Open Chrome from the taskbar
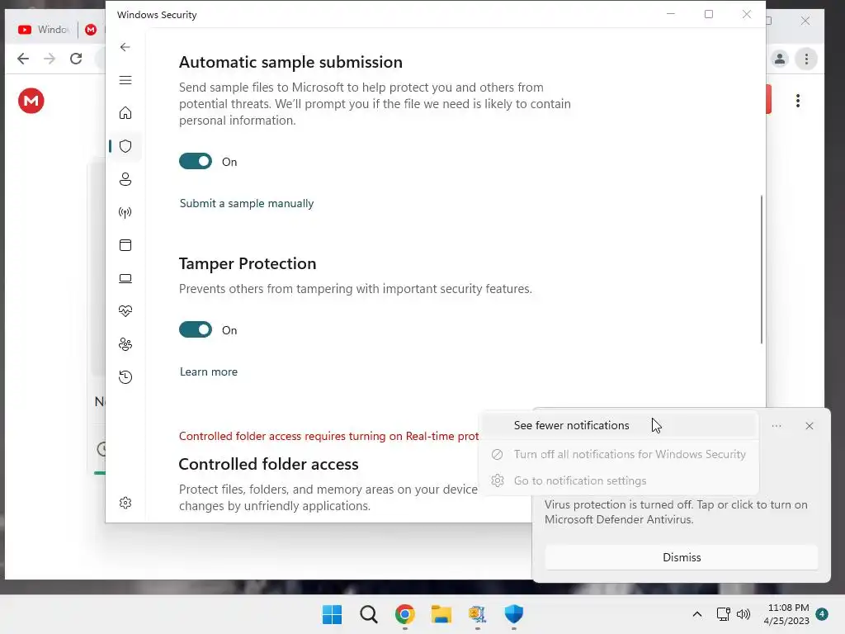The width and height of the screenshot is (845, 634). pos(404,614)
